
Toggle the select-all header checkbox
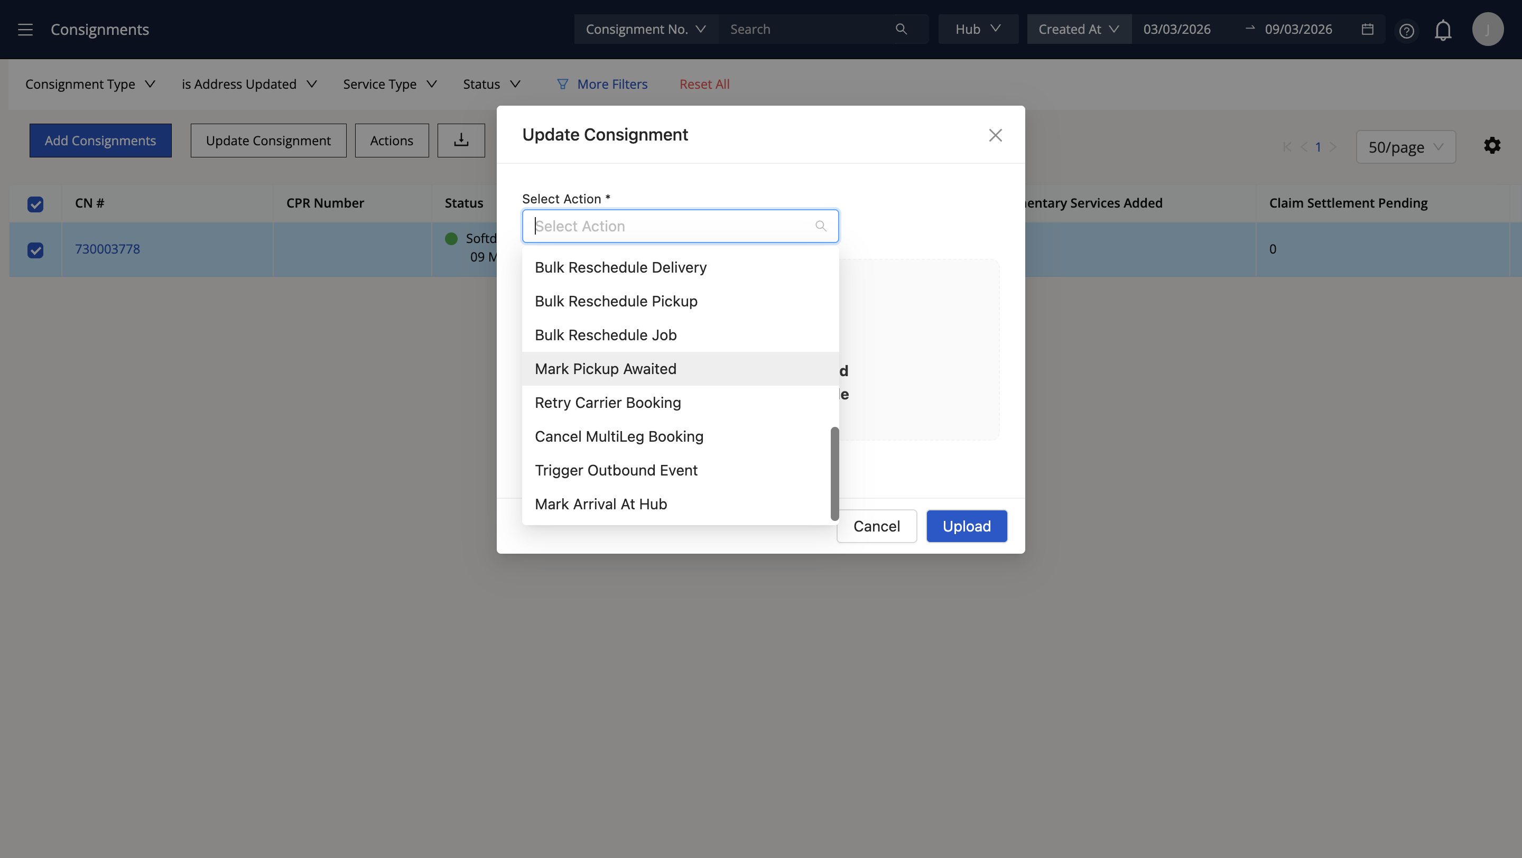35,204
